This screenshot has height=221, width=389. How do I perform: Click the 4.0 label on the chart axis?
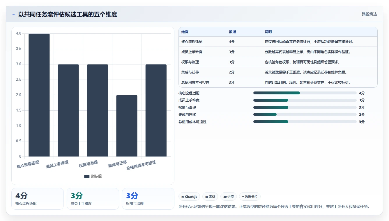[x=19, y=33]
